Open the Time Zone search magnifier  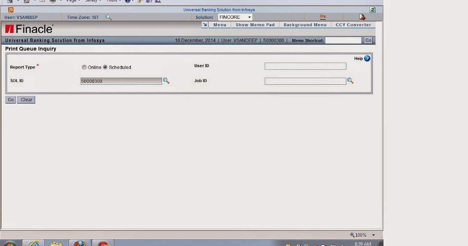pos(108,17)
